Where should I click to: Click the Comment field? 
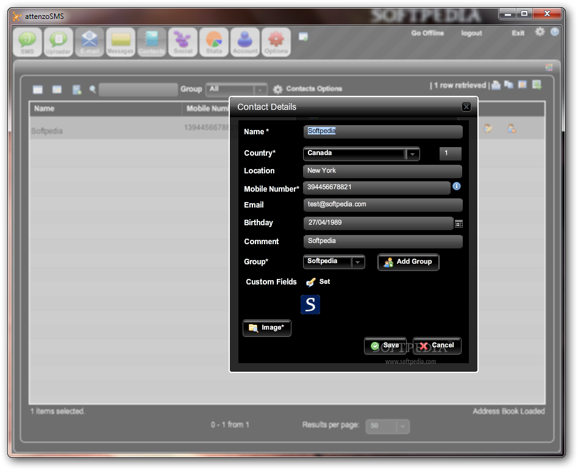(383, 241)
